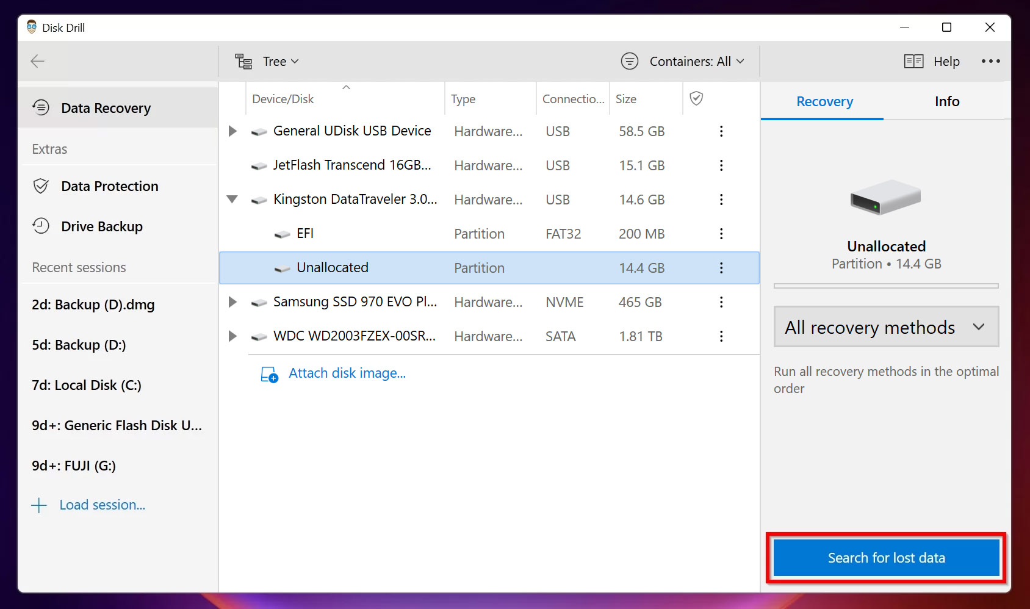
Task: Open Drive Backup section
Action: 118,226
